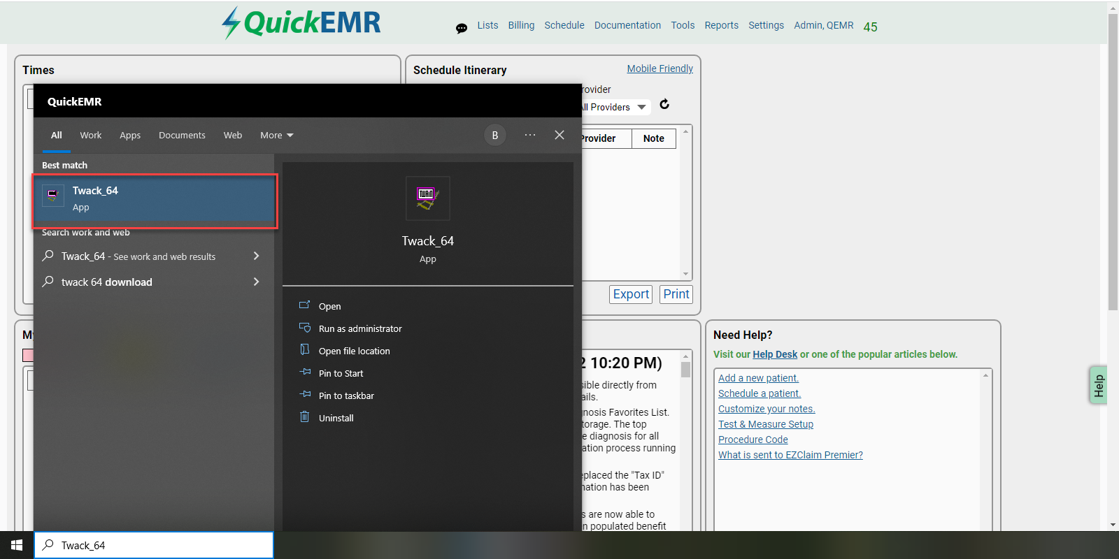Open the Schedule a patient article
This screenshot has height=559, width=1119.
point(760,393)
